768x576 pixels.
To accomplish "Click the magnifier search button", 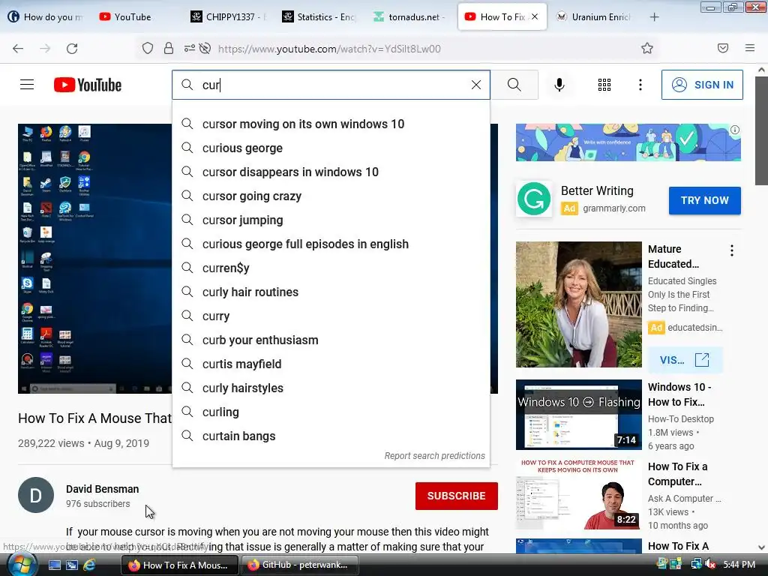I will coord(514,85).
